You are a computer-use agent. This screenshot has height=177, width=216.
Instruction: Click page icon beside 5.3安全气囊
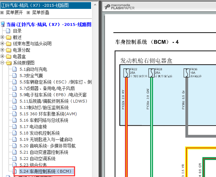[x=15, y=76]
